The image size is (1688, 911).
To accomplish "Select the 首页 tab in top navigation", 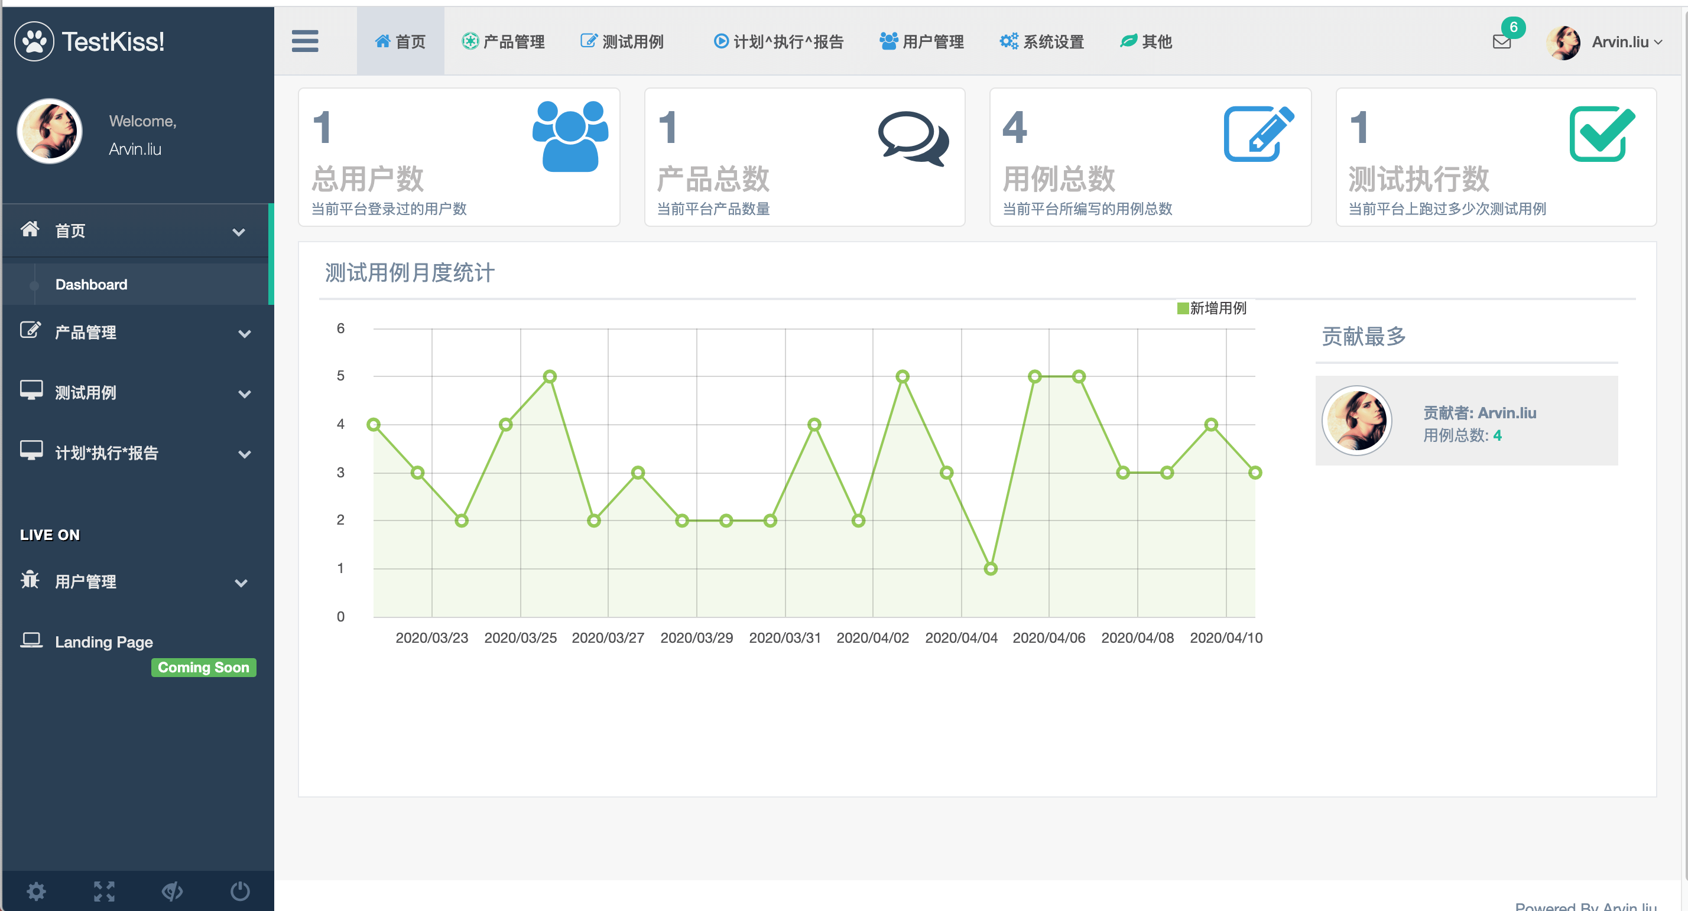I will tap(400, 41).
